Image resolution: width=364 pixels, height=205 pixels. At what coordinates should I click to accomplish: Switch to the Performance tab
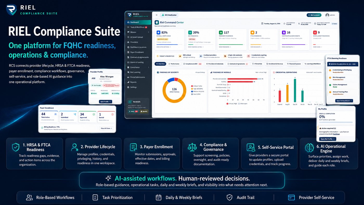point(174,64)
